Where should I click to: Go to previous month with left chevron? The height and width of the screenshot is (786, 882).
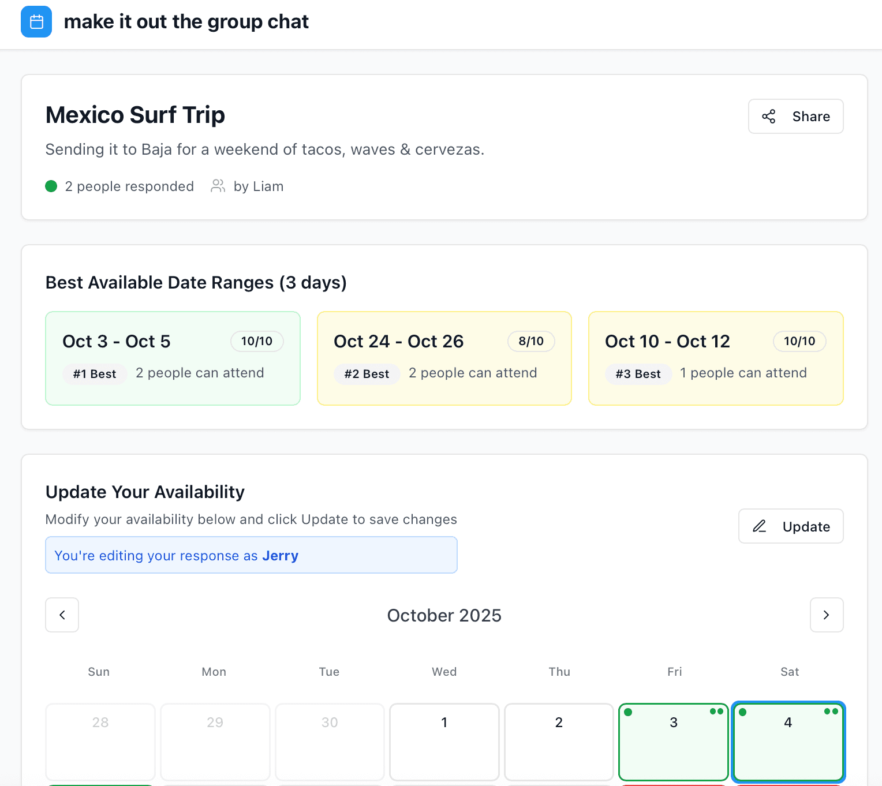62,615
